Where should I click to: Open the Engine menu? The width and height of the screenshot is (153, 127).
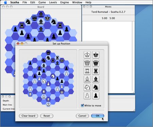click(65, 2)
